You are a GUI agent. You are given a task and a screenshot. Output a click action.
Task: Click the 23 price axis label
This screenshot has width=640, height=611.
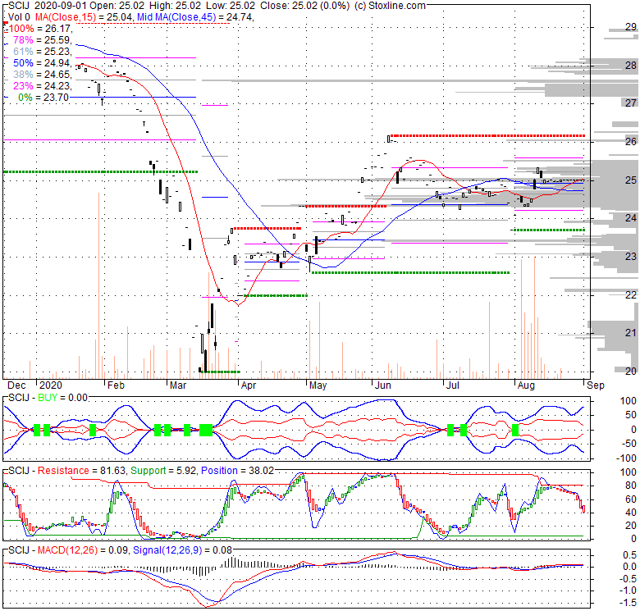click(631, 256)
